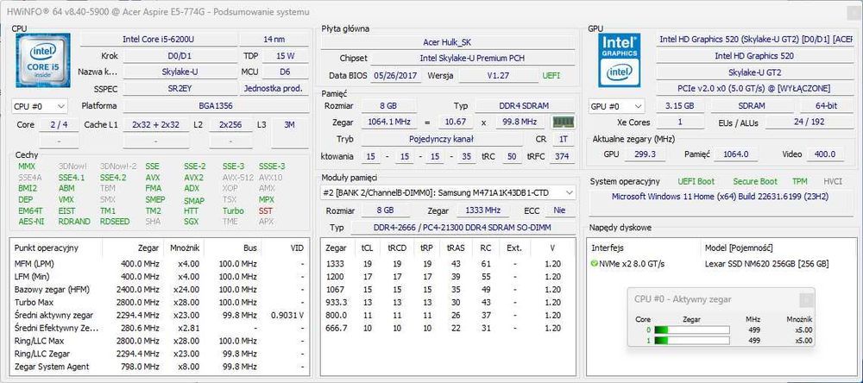This screenshot has width=863, height=383.
Task: Click the tRAS column header
Action: tap(457, 248)
